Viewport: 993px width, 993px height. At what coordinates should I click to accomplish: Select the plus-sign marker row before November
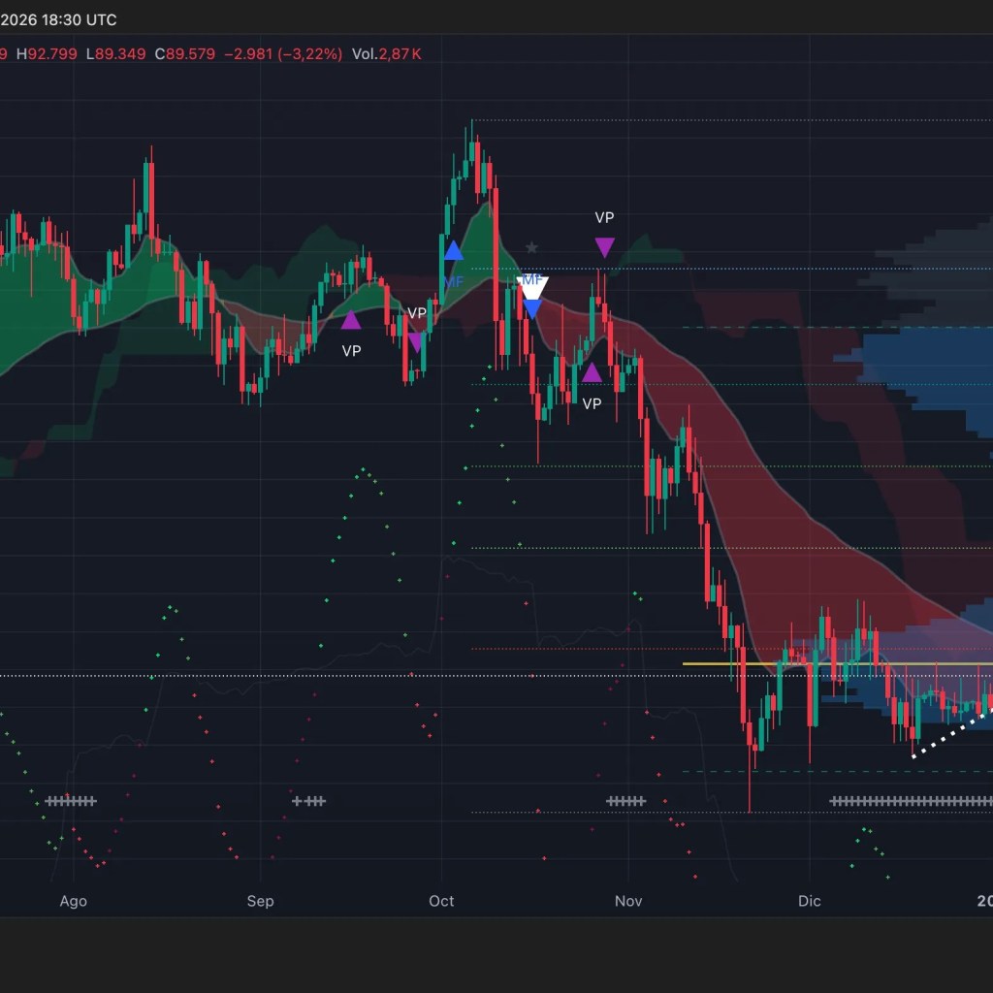point(625,801)
